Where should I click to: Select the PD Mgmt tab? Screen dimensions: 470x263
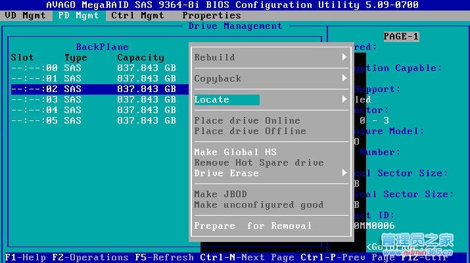click(78, 15)
